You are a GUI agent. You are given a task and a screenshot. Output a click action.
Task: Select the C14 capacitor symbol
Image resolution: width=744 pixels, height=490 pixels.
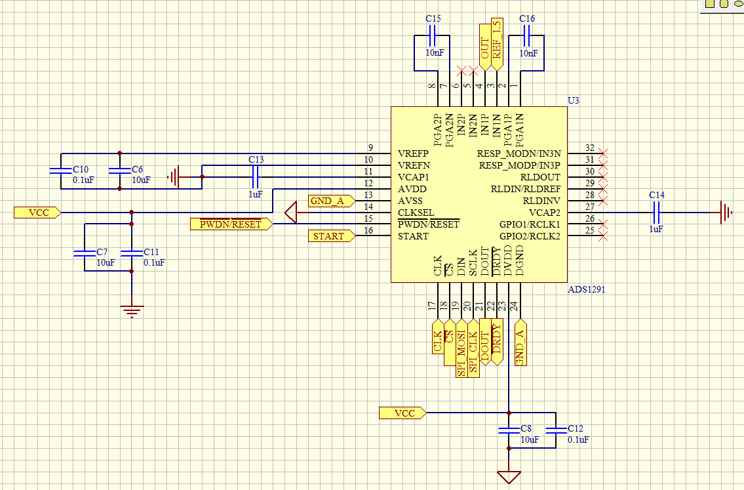coord(656,213)
